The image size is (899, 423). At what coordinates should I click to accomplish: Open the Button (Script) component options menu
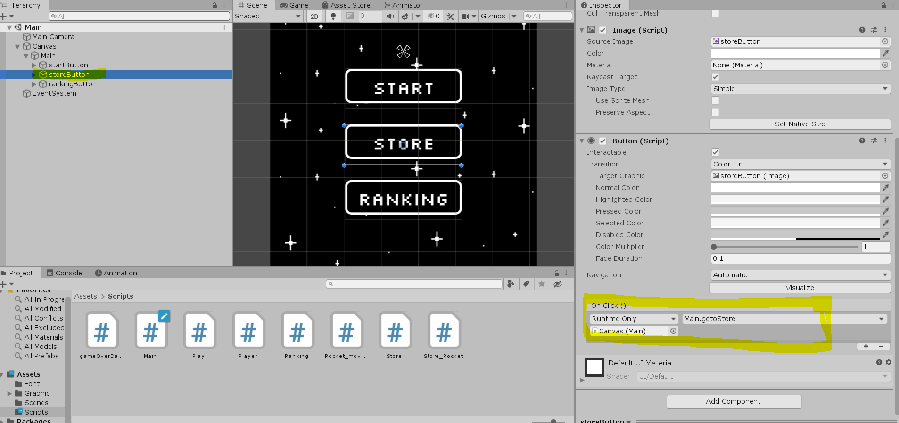point(885,141)
